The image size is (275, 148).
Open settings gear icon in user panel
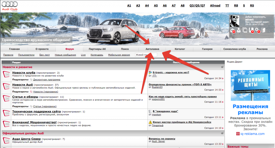[257, 30]
